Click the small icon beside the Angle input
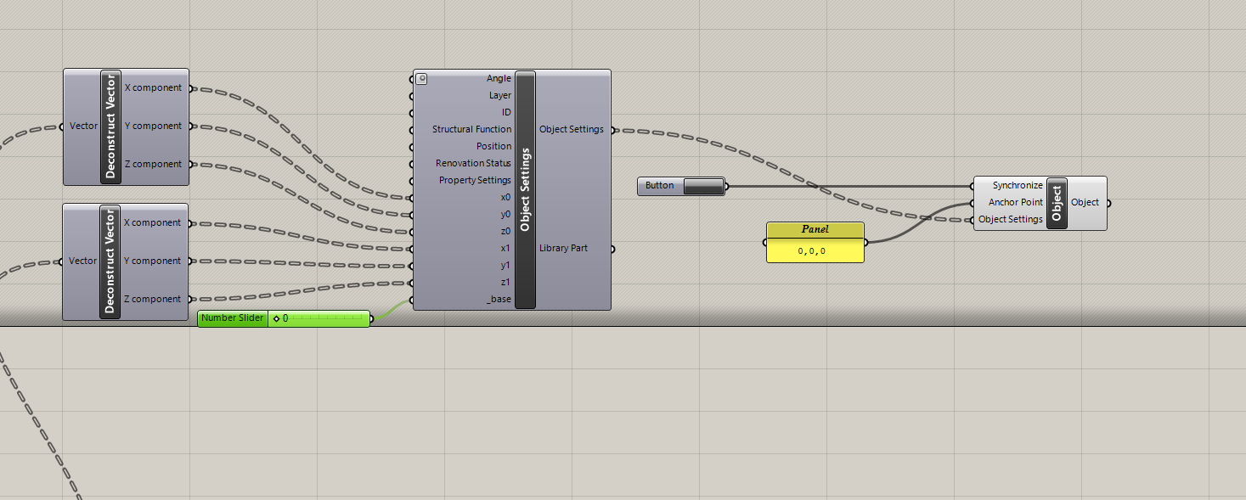The height and width of the screenshot is (500, 1246). 421,79
